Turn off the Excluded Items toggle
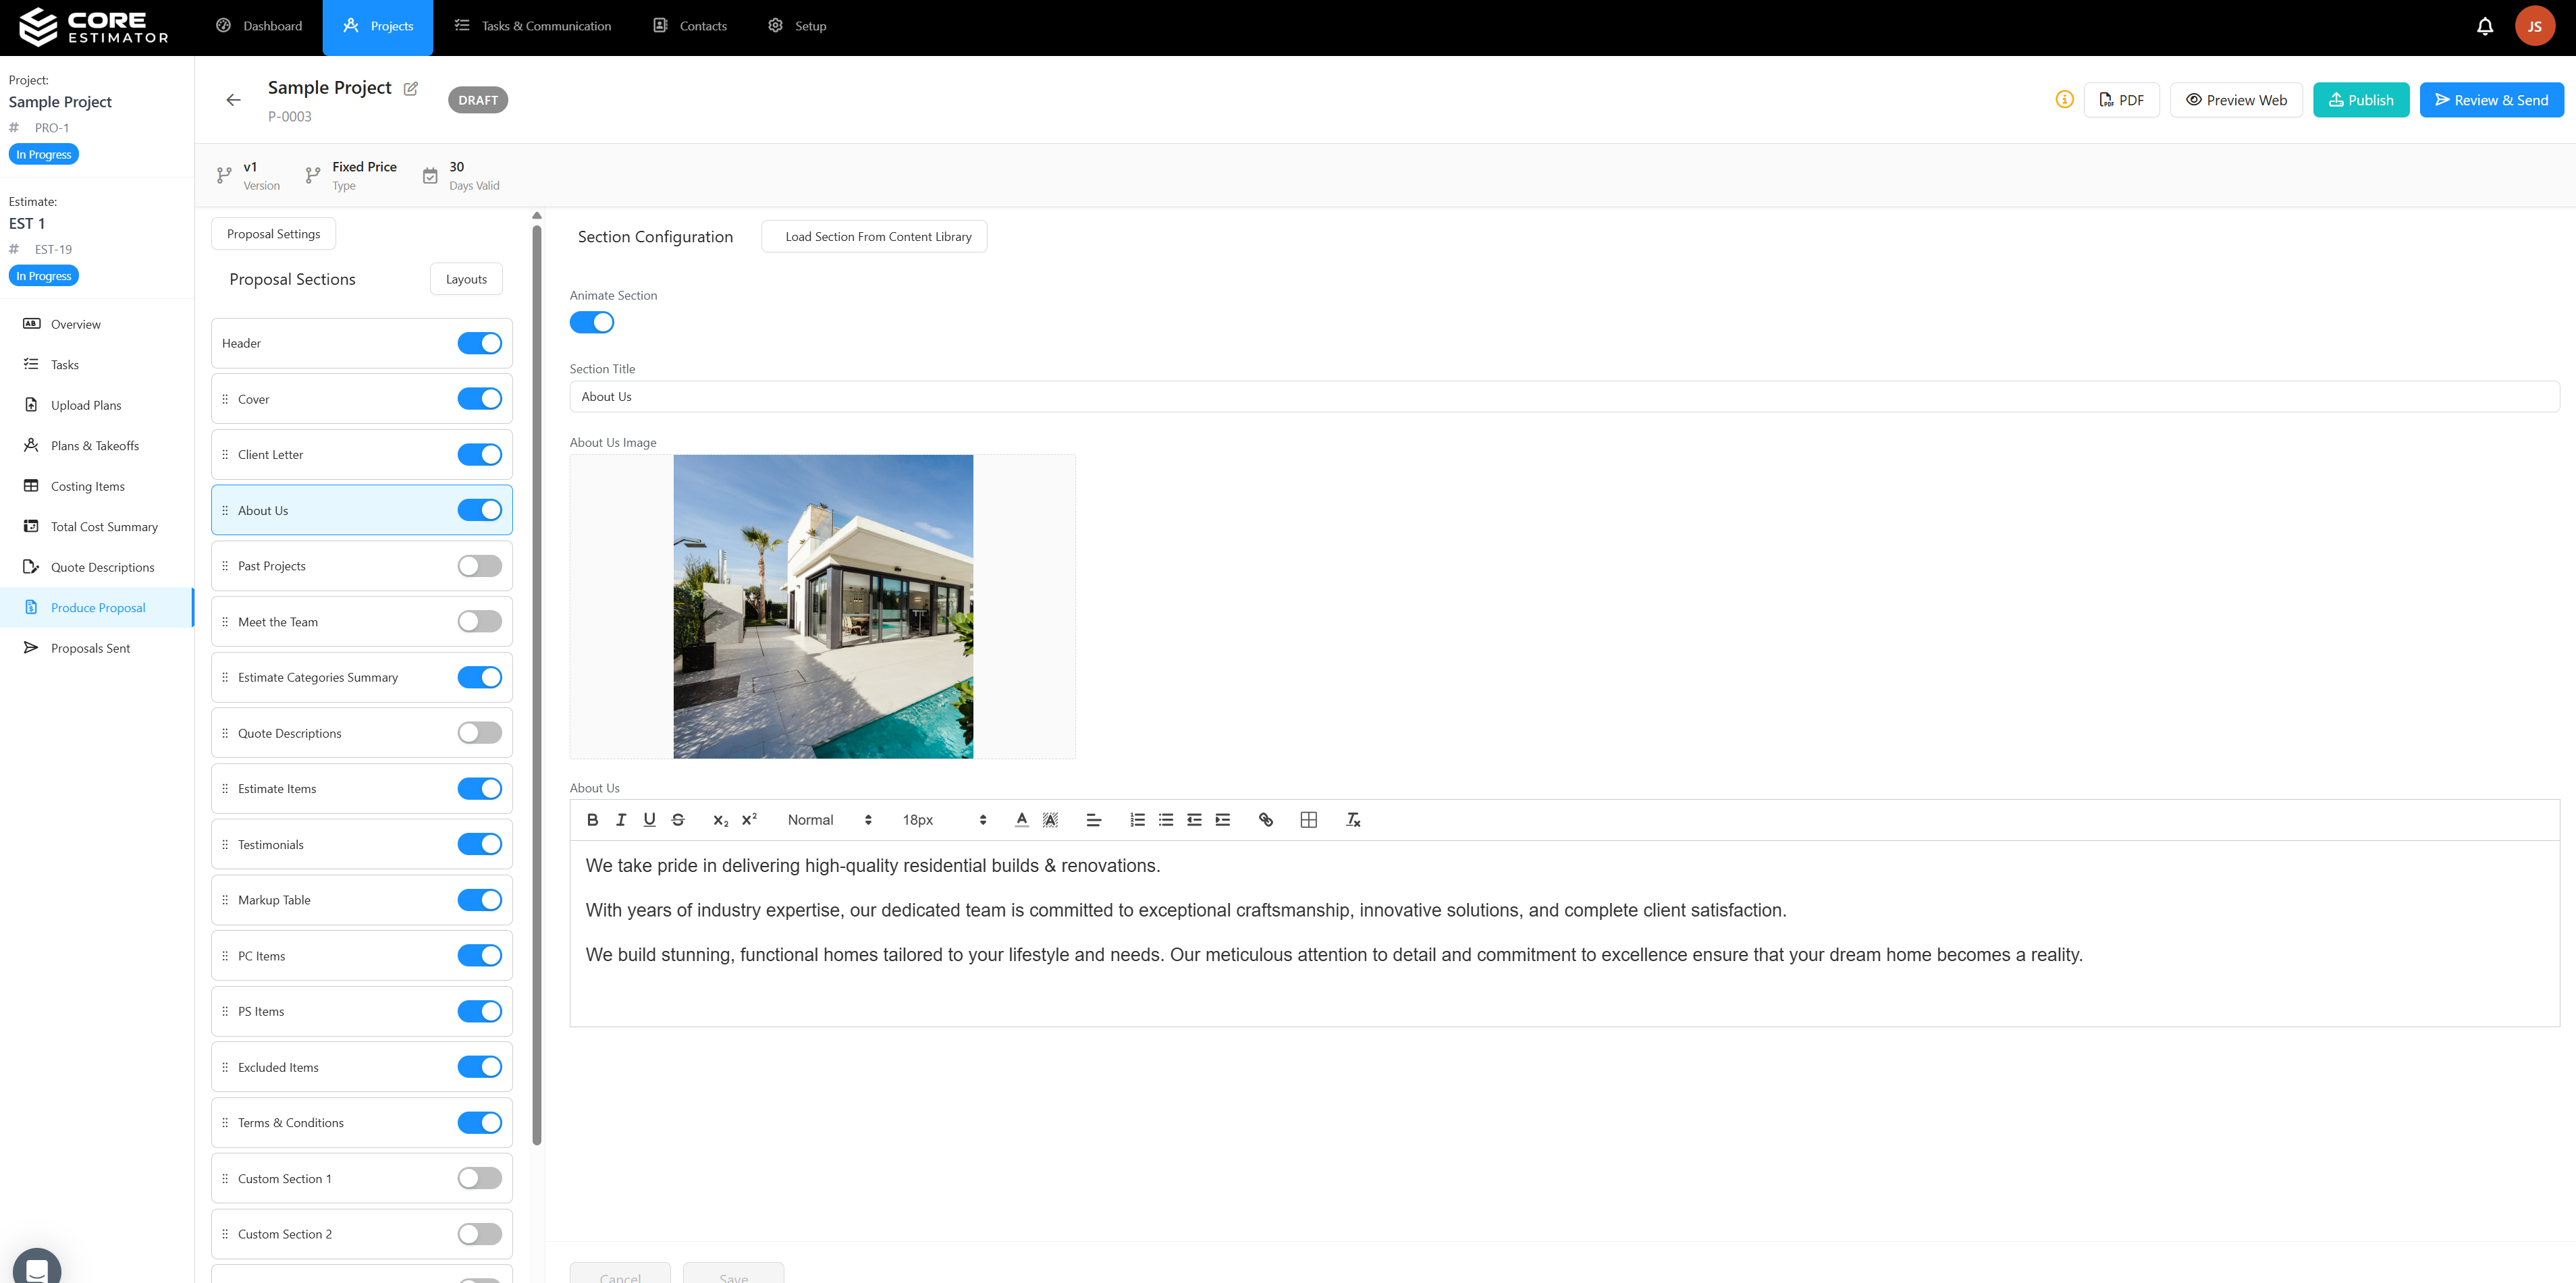Image resolution: width=2576 pixels, height=1283 pixels. click(x=480, y=1067)
